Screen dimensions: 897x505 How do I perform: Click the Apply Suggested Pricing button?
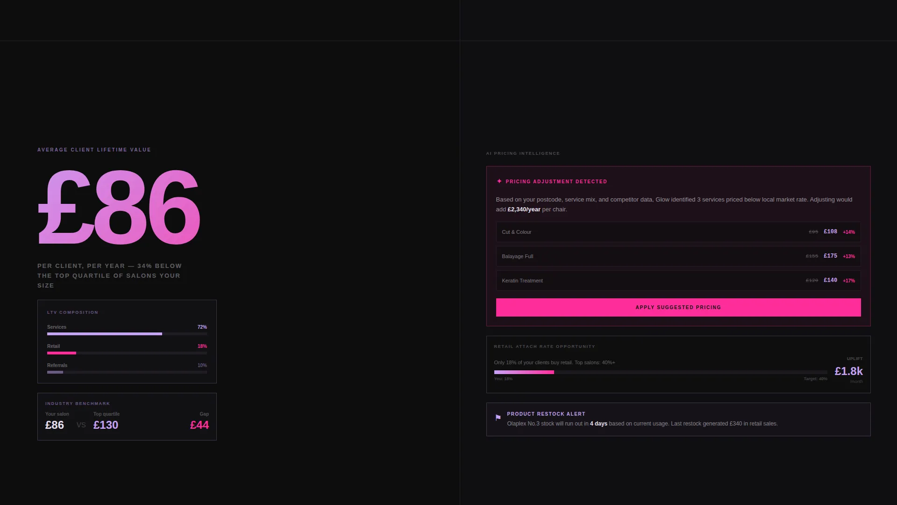[678, 307]
